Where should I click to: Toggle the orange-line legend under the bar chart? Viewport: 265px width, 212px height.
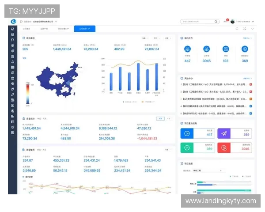pos(148,102)
